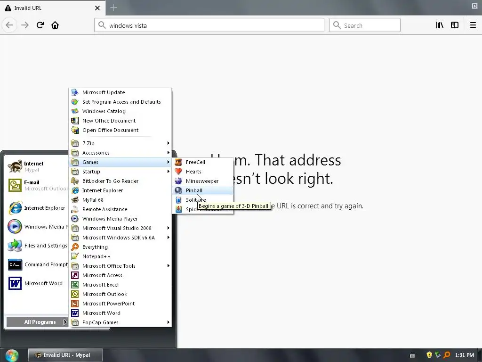Click the address bar containing windows vista
Image resolution: width=482 pixels, height=362 pixels.
(209, 25)
